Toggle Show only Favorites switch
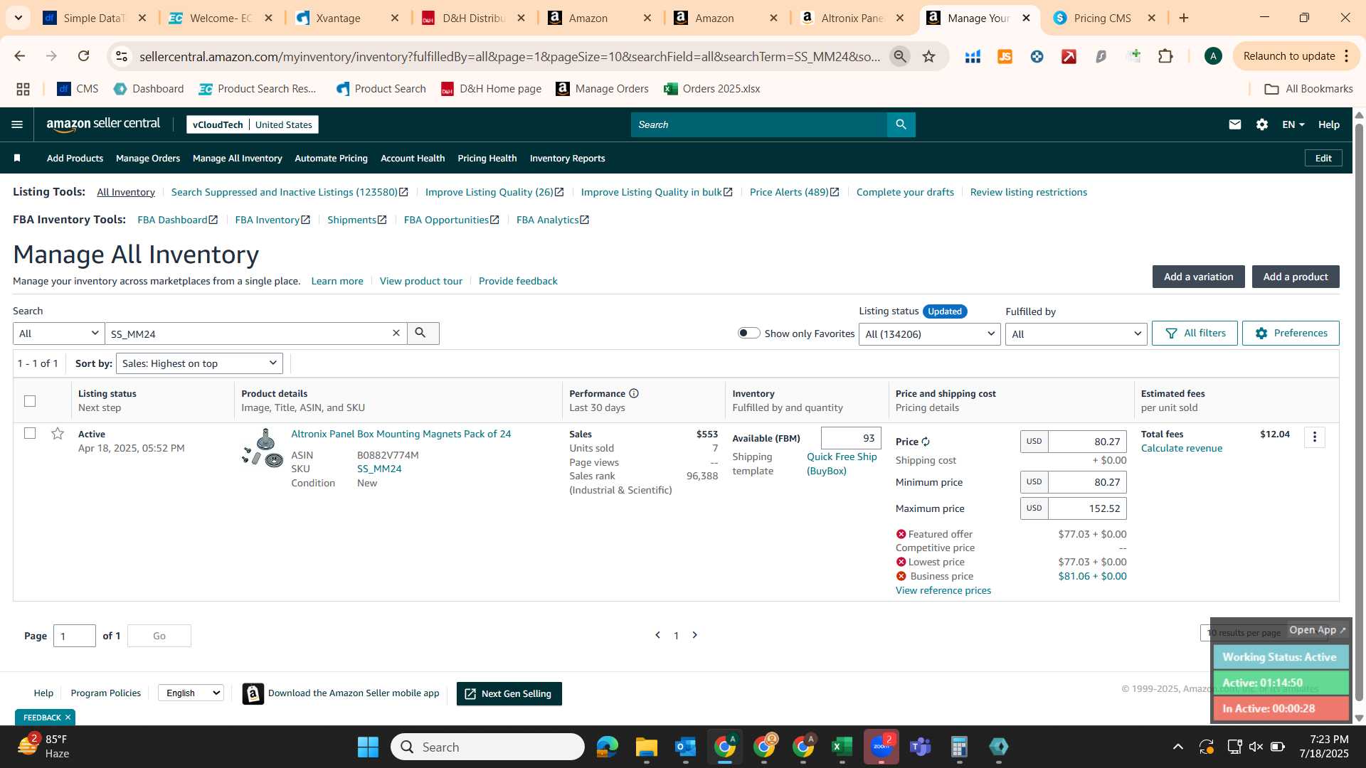1366x768 pixels. tap(748, 333)
